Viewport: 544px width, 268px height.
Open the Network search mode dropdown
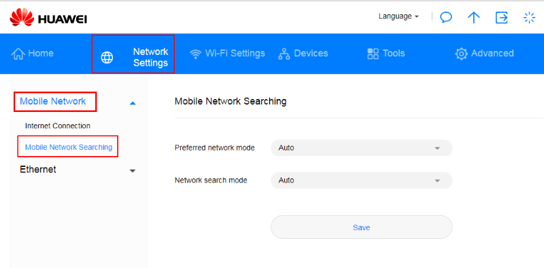click(x=362, y=180)
